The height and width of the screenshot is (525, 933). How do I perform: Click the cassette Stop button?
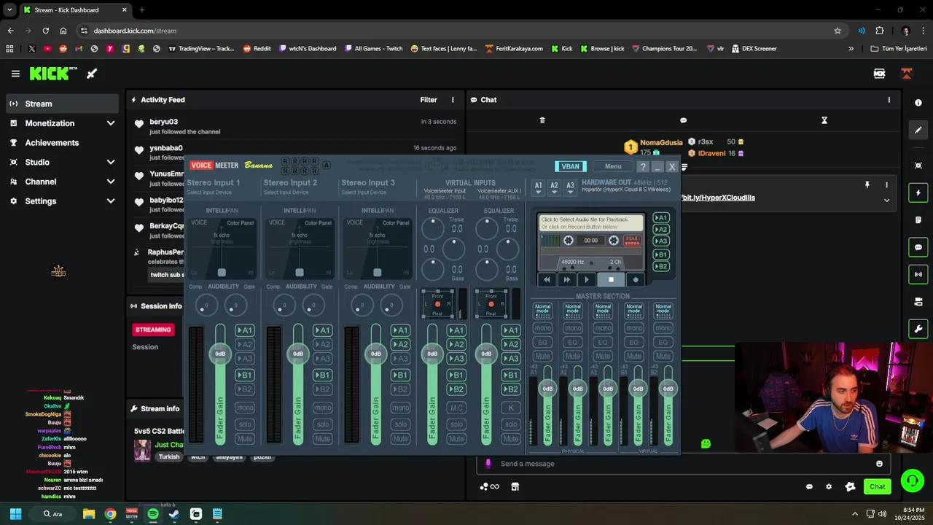611,279
